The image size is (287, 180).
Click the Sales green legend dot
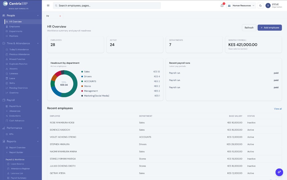82,72
